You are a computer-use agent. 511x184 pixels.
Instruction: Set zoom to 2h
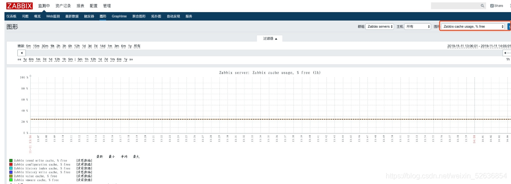click(58, 46)
